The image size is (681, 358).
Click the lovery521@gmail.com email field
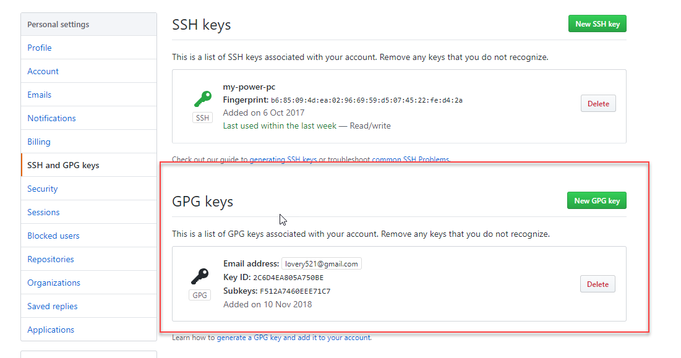(322, 264)
